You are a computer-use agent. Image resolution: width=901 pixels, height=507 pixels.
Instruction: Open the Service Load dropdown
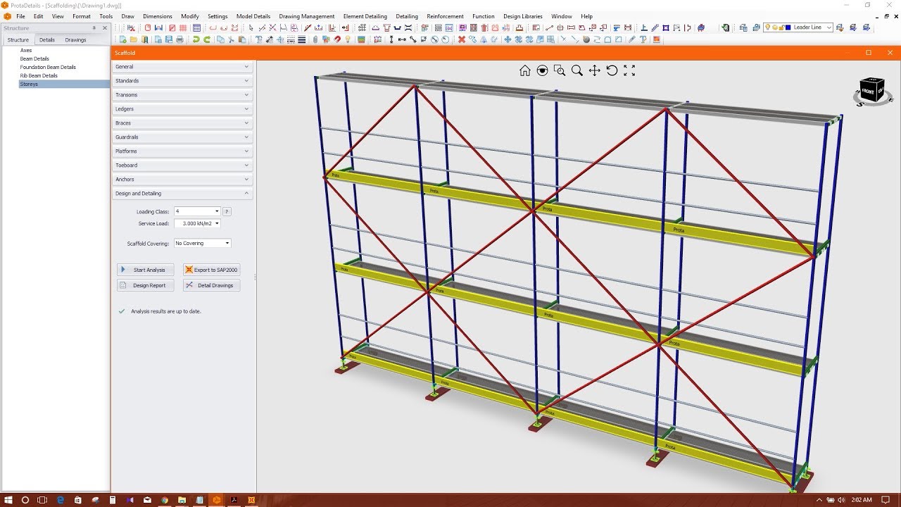click(197, 223)
